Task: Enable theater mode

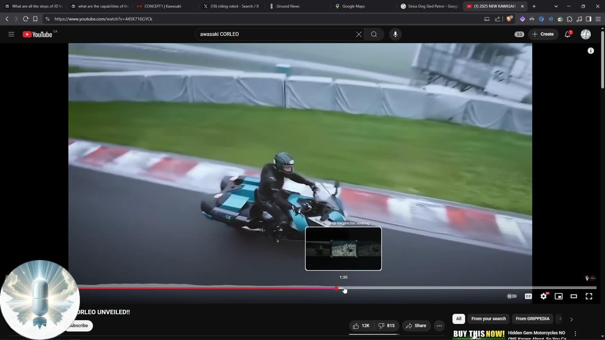Action: [x=574, y=296]
